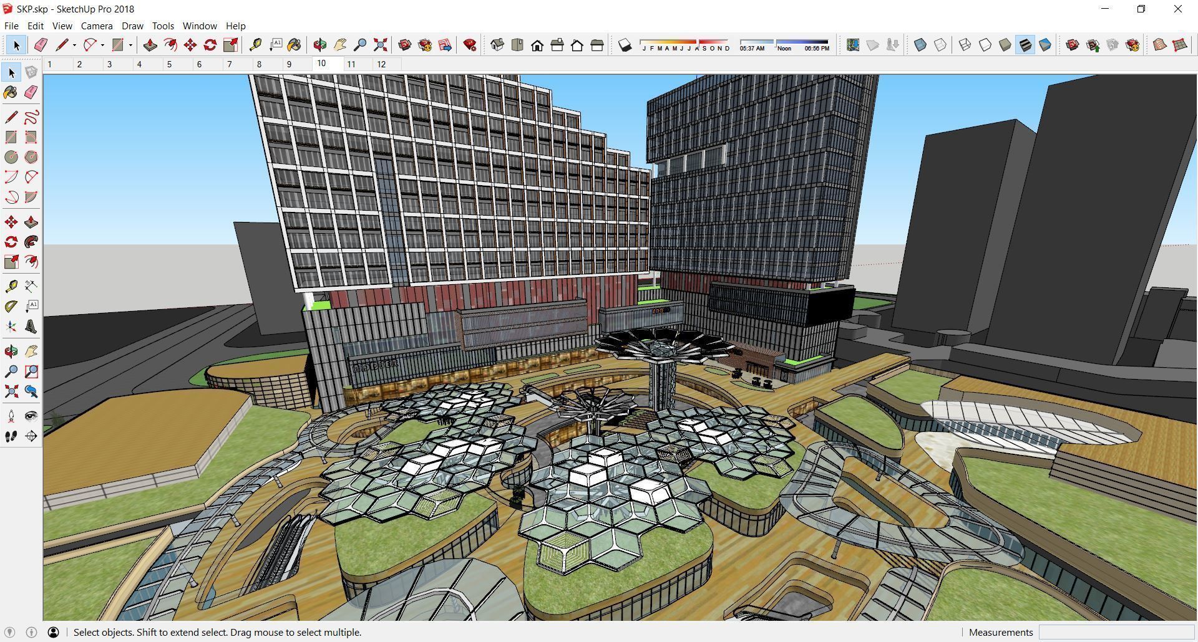Select the Text label tool in top toolbar
The image size is (1198, 642).
coord(275,45)
